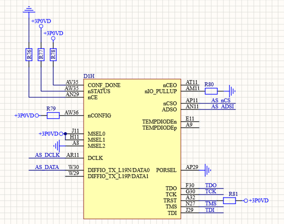Viewport: 284px width, 224px height.
Task: Click the AS_DCLK net label
Action: coord(47,155)
